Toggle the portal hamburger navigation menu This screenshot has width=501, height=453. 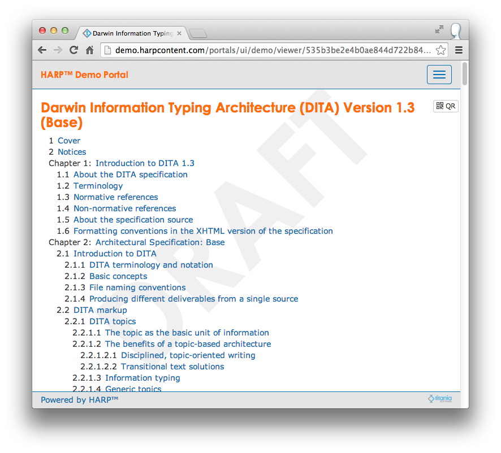(439, 75)
